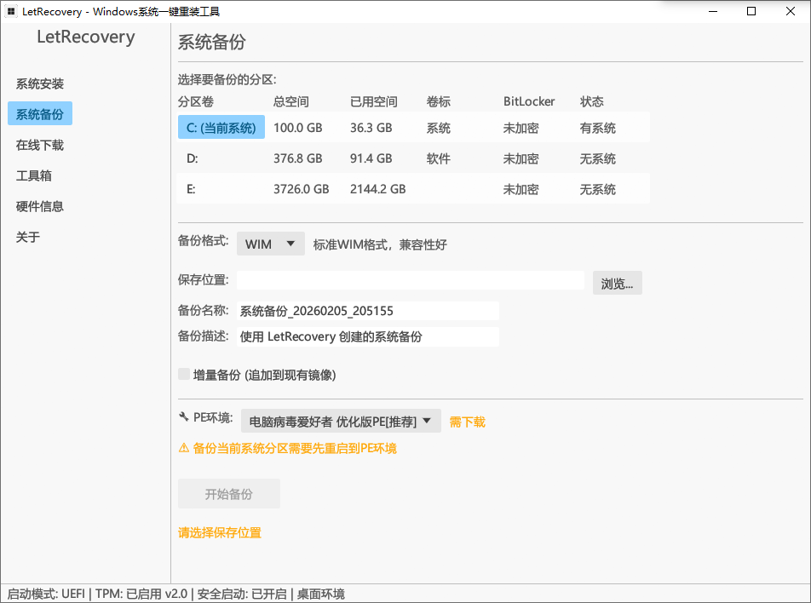The image size is (811, 603).
Task: Click the 需下载 link next to PE环境
Action: [467, 420]
